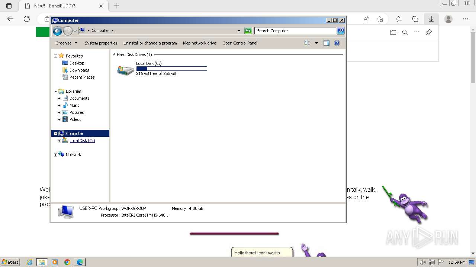Focus the Search Computer field
The image size is (476, 267).
[x=296, y=31]
